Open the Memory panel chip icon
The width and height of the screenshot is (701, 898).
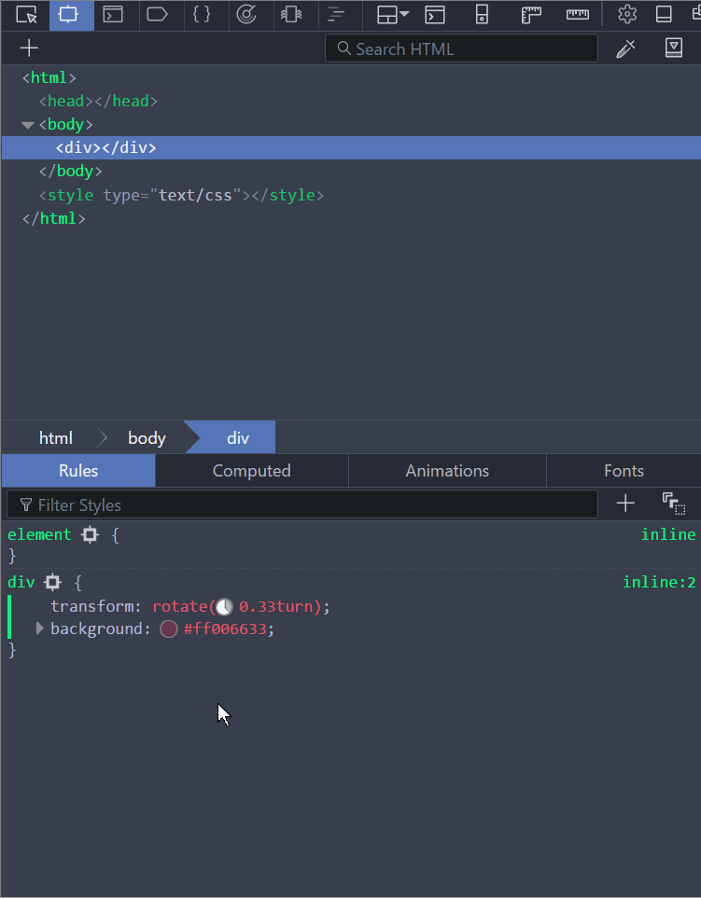[291, 15]
